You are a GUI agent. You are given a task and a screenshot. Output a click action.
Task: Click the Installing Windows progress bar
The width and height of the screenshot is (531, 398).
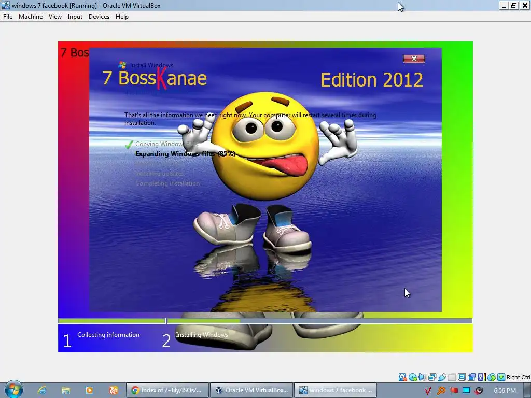(x=319, y=320)
